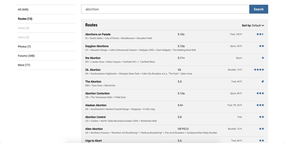Open the Dayglow Abortions route link
The image size is (285, 143).
97,46
